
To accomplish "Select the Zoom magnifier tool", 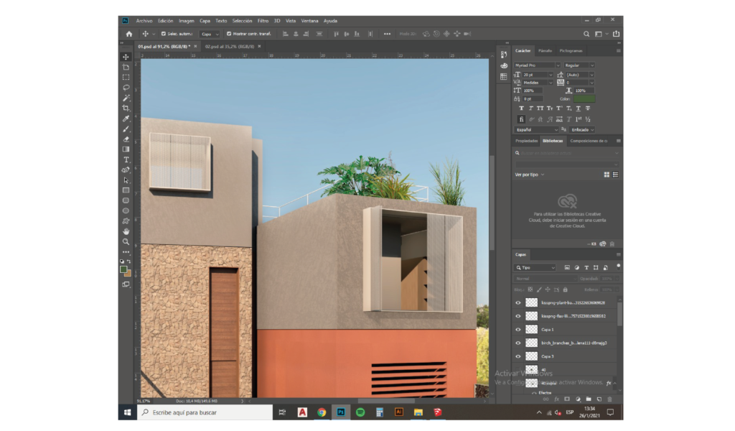I will click(x=126, y=242).
